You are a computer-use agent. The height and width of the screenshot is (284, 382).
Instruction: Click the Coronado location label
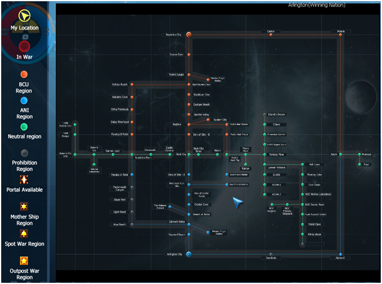click(x=150, y=150)
